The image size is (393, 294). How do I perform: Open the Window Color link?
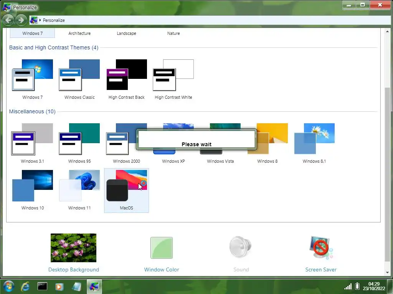162,269
